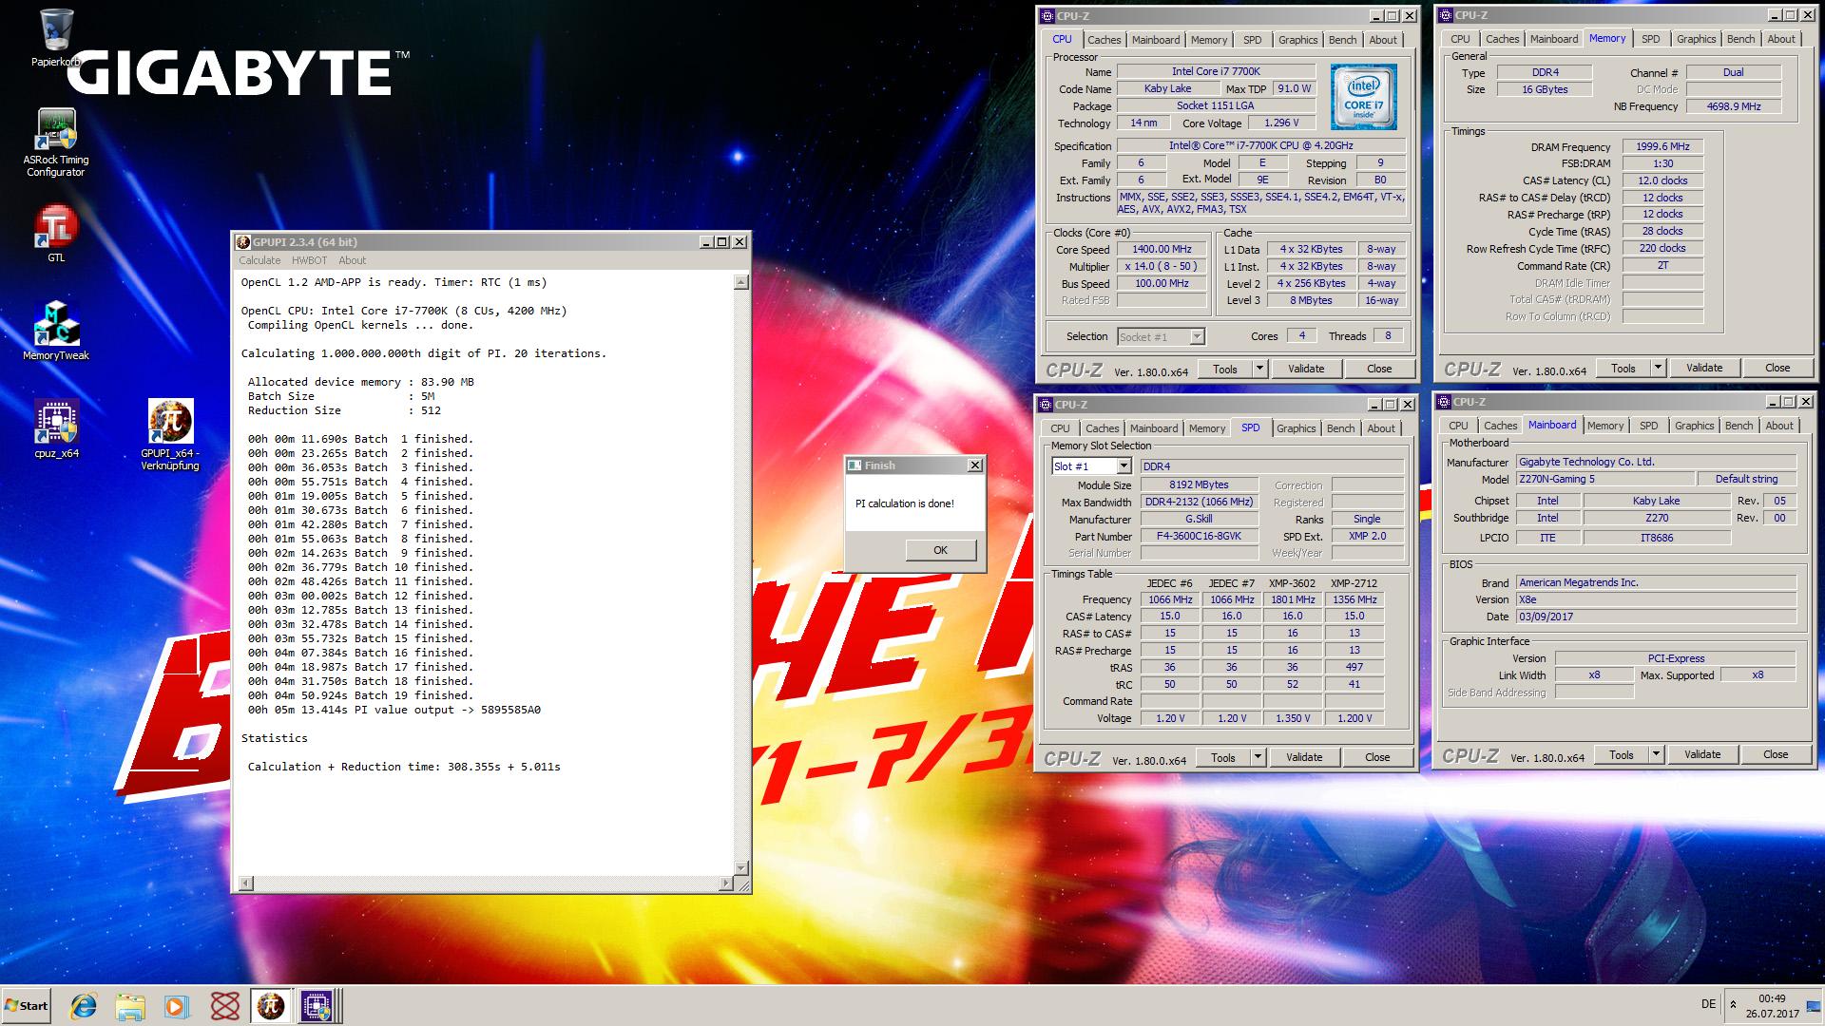Click CPU-Z icon in SPD window title bar
1825x1026 pixels.
(x=1046, y=405)
